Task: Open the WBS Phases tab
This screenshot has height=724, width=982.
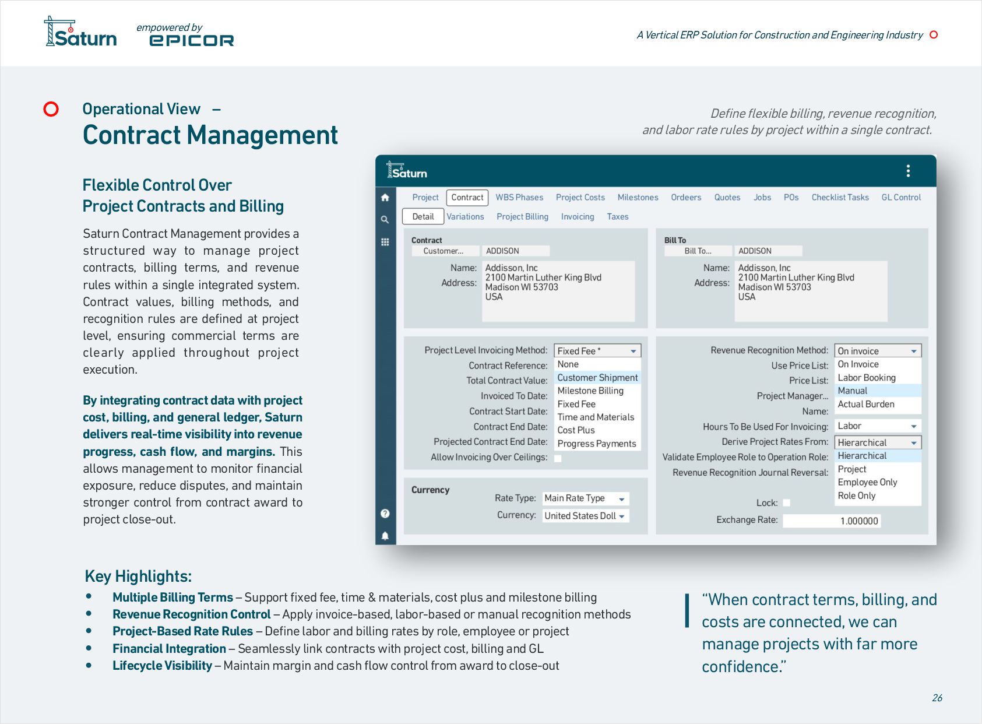Action: click(519, 198)
